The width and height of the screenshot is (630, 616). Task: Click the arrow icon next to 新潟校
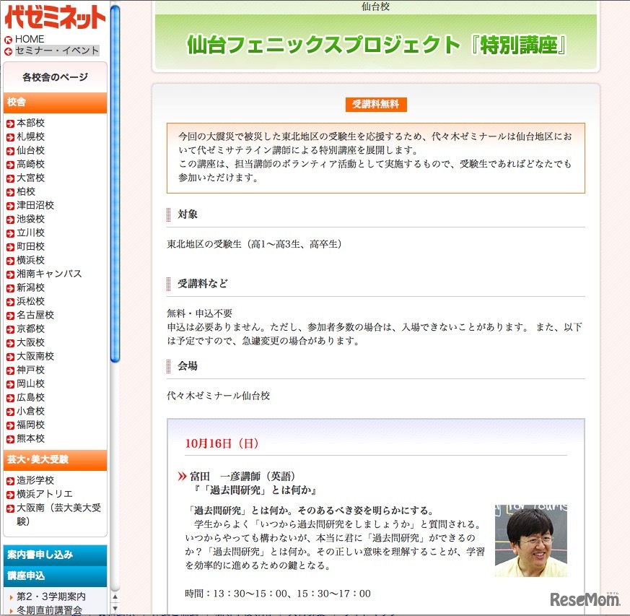coord(10,288)
